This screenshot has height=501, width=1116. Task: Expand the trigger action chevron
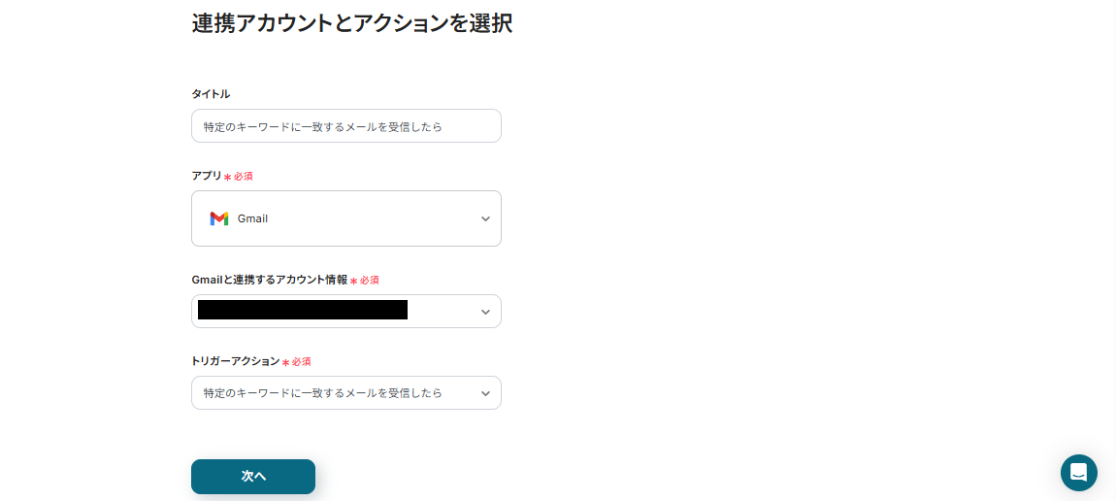485,393
